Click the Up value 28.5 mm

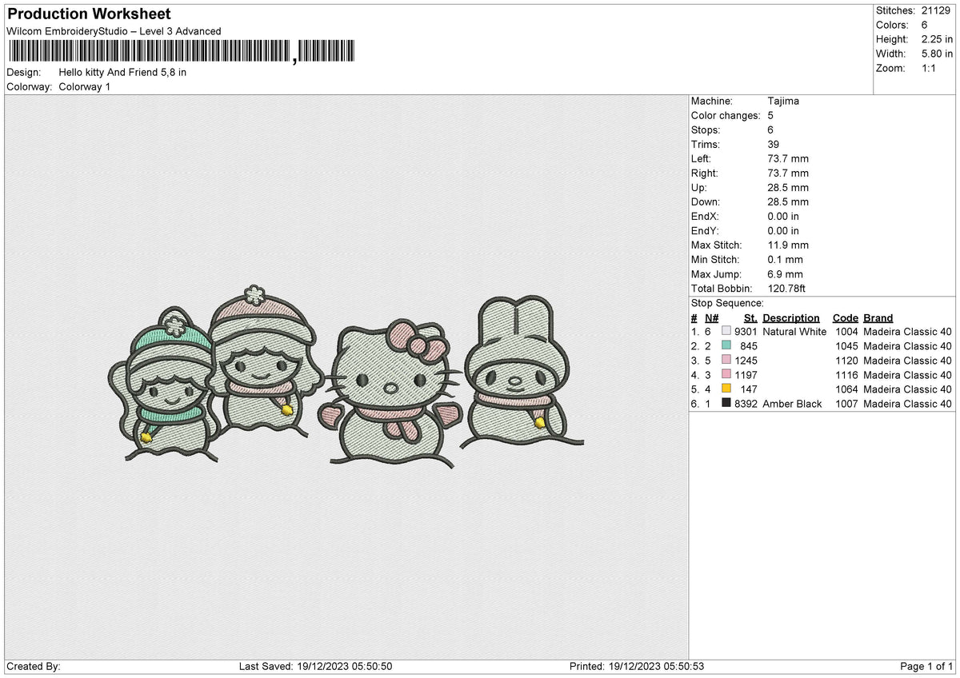pos(788,187)
